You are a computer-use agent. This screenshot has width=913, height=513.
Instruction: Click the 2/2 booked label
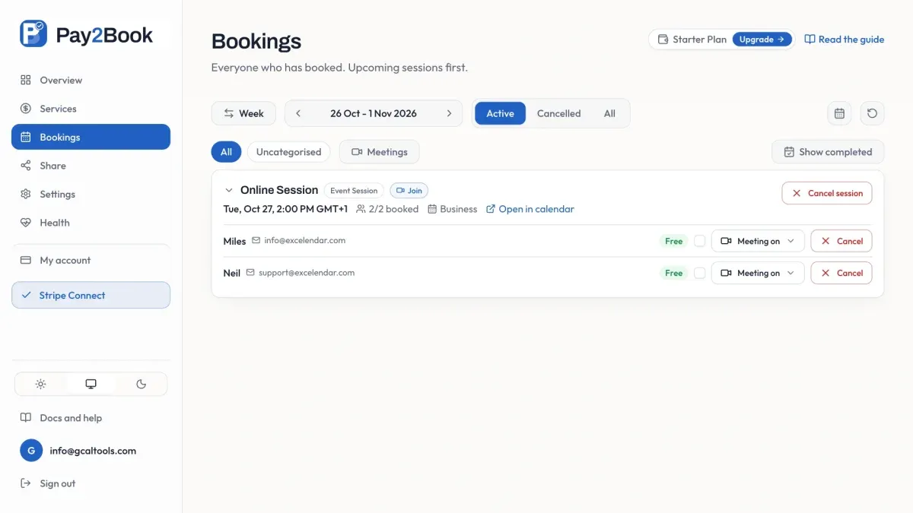pyautogui.click(x=387, y=209)
